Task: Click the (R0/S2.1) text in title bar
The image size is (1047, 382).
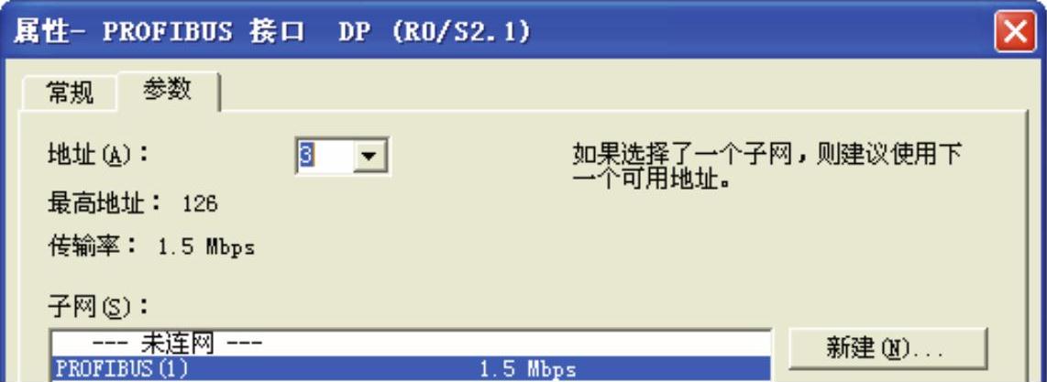Action: (461, 32)
